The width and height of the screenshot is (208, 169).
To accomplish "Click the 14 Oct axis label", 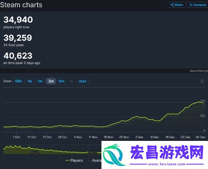I will [x=32, y=137].
